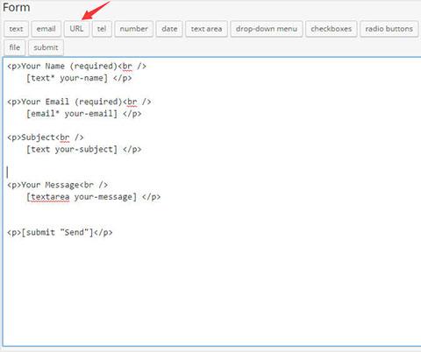Click the "[text your-subject]" line
421x352 pixels.
[84, 150]
